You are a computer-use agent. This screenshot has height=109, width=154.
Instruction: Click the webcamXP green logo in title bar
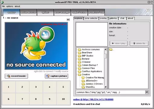[x=2, y=2]
